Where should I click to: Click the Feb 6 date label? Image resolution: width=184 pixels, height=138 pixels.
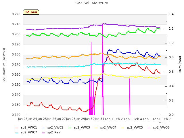point(157,119)
